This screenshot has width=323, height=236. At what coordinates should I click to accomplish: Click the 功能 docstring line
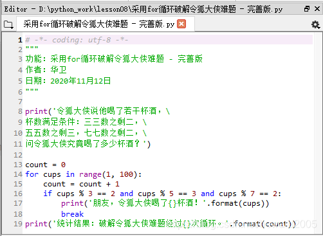point(114,59)
